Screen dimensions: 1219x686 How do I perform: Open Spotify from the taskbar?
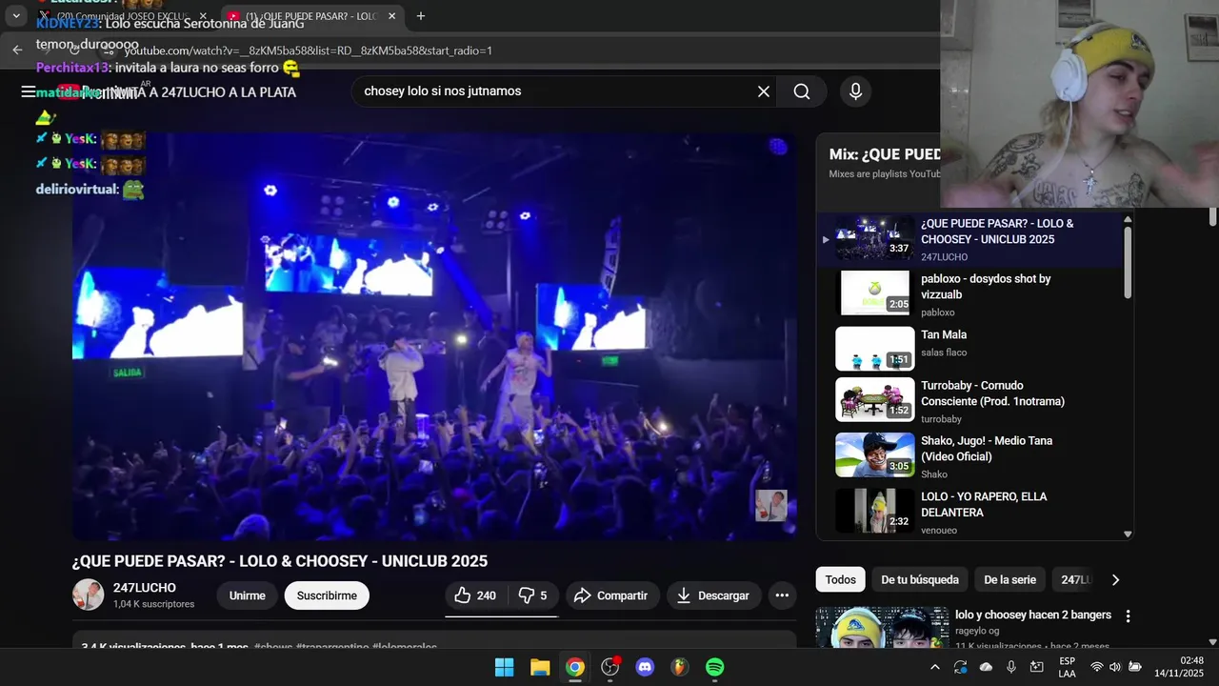coord(715,667)
